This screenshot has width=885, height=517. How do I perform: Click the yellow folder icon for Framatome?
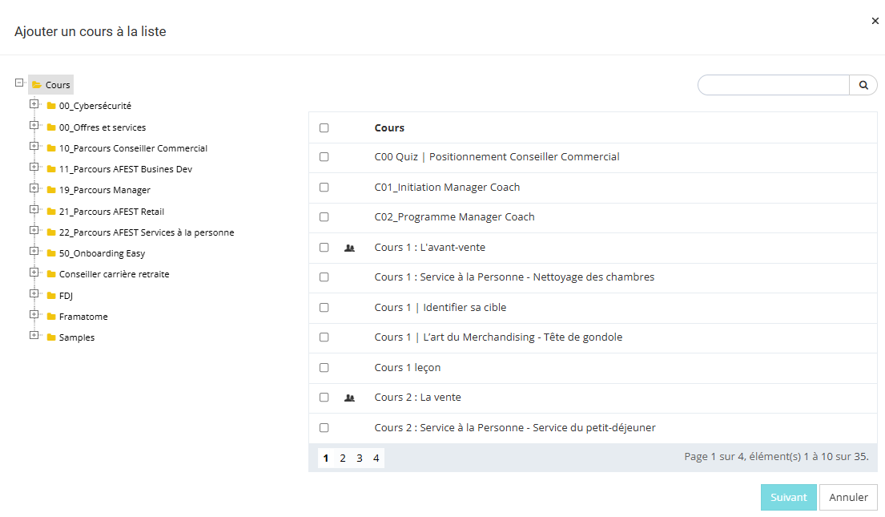(51, 317)
